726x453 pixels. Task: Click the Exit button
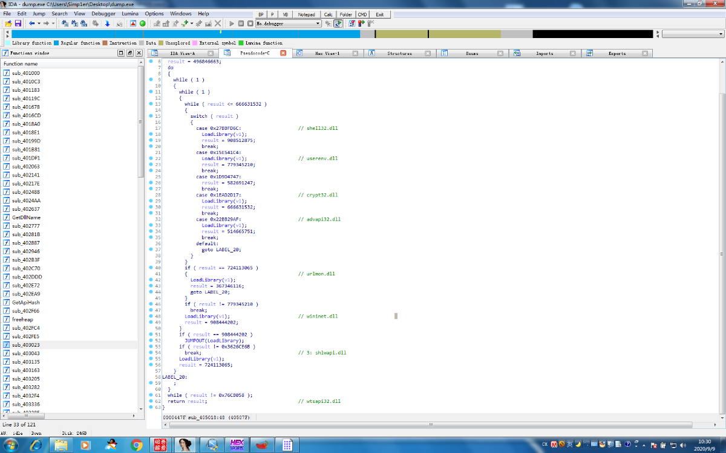pos(379,14)
